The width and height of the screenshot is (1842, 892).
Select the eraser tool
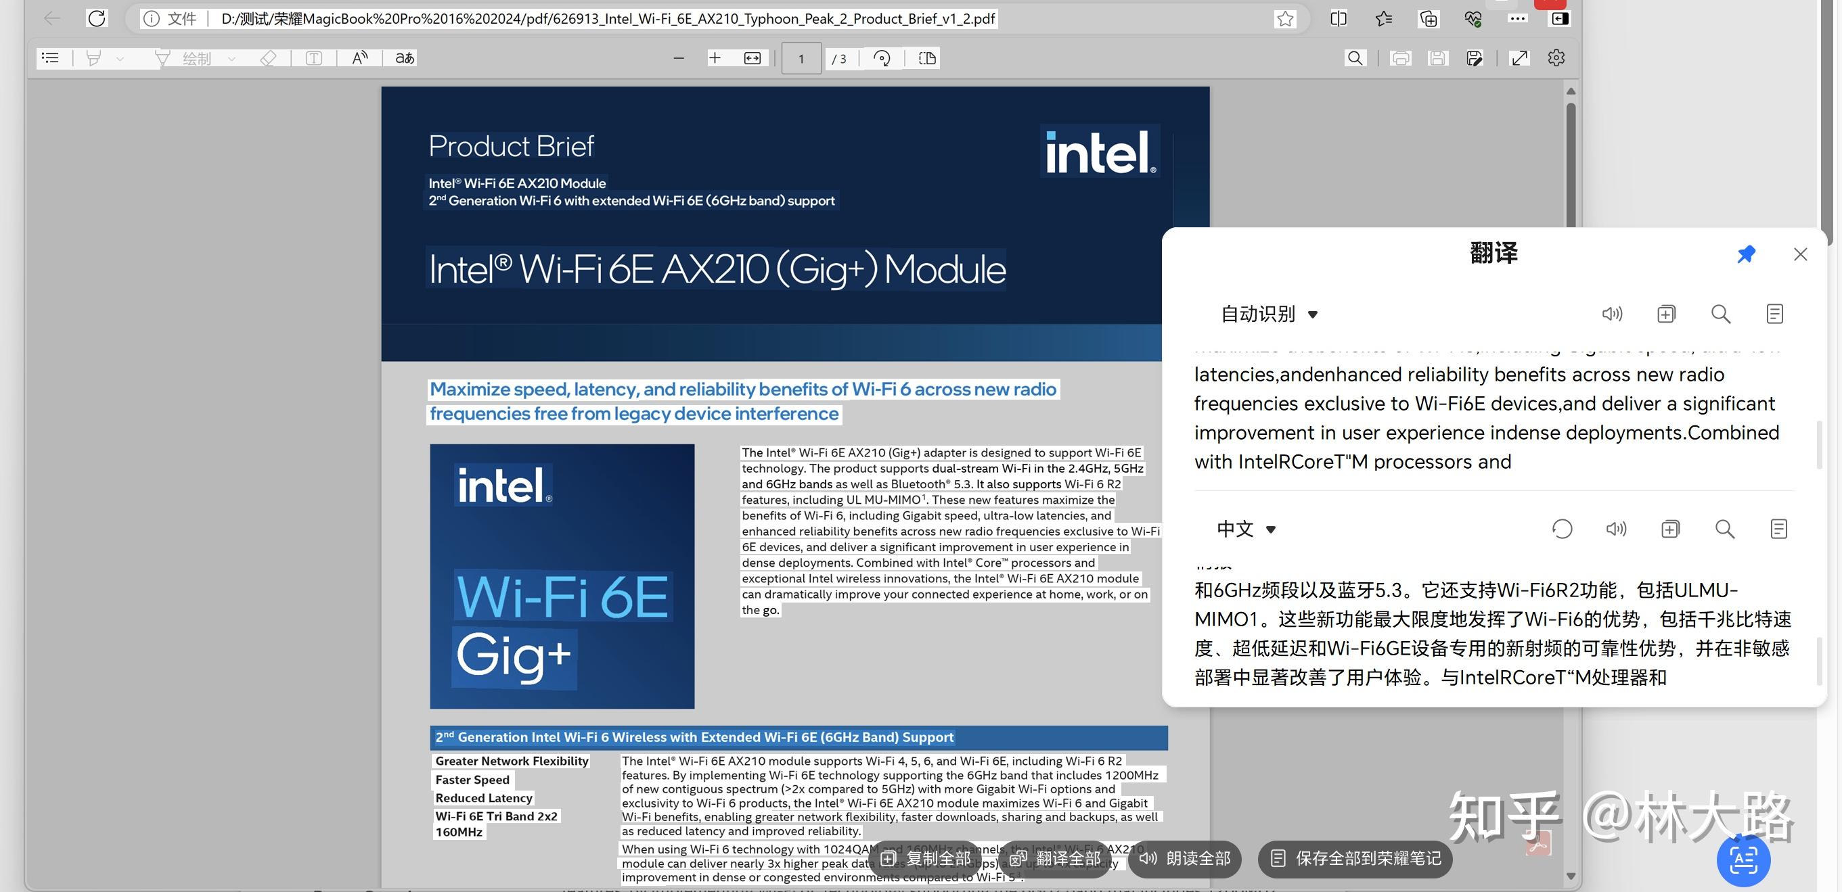(268, 58)
